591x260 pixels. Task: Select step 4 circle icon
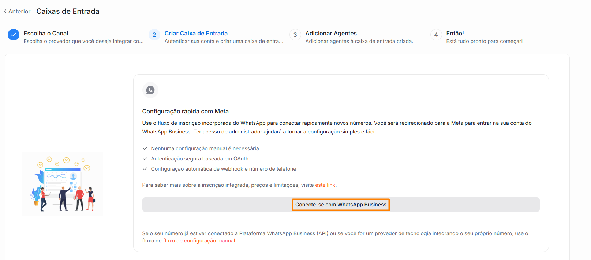[436, 35]
